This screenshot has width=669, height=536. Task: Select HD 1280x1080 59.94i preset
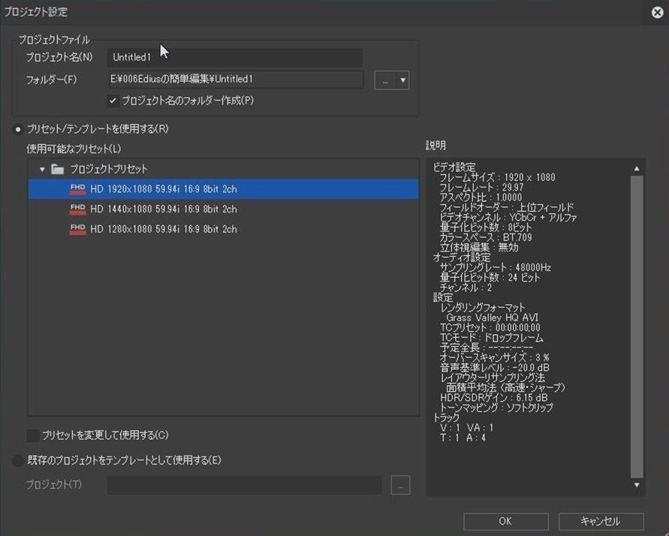[x=223, y=229]
